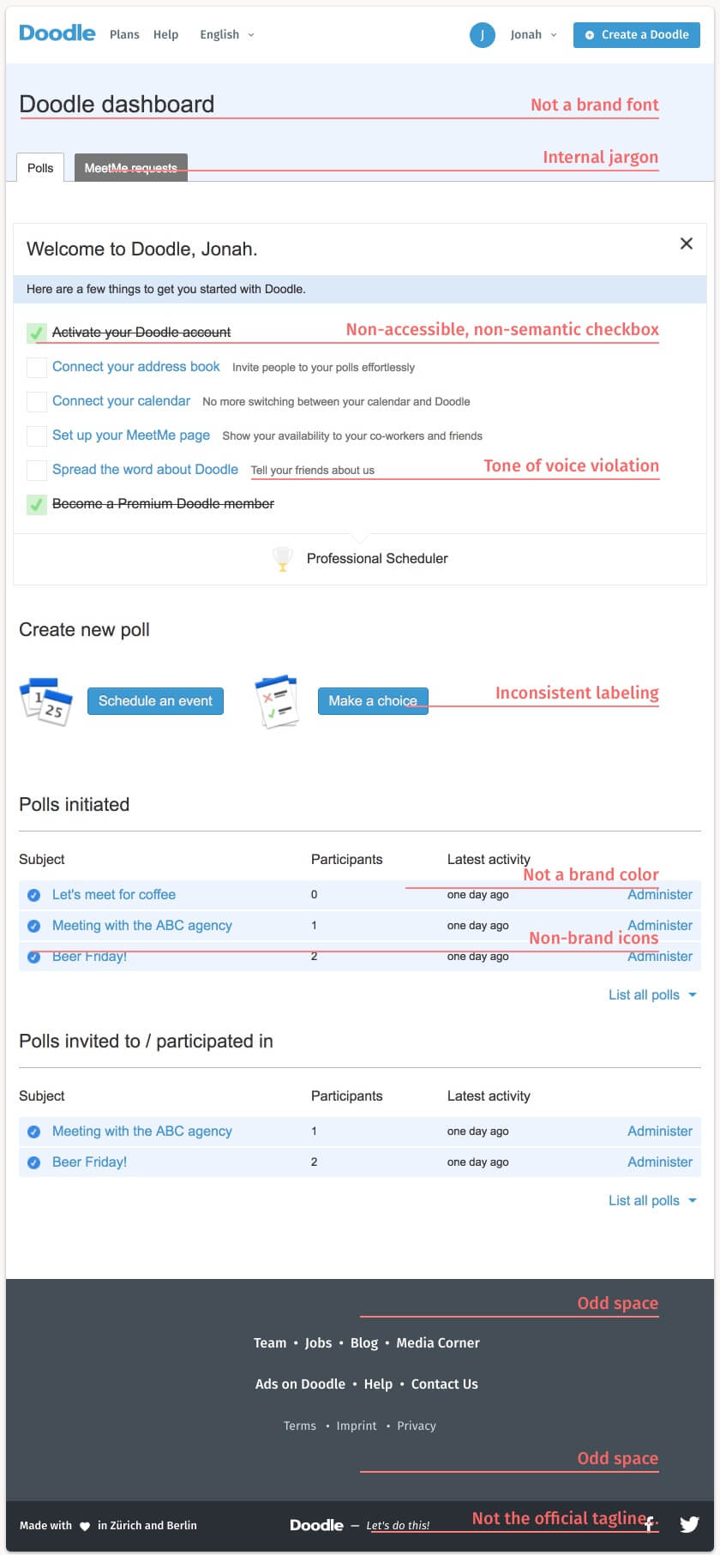The image size is (720, 1555).
Task: Click the checklist icon for making choices
Action: click(277, 701)
